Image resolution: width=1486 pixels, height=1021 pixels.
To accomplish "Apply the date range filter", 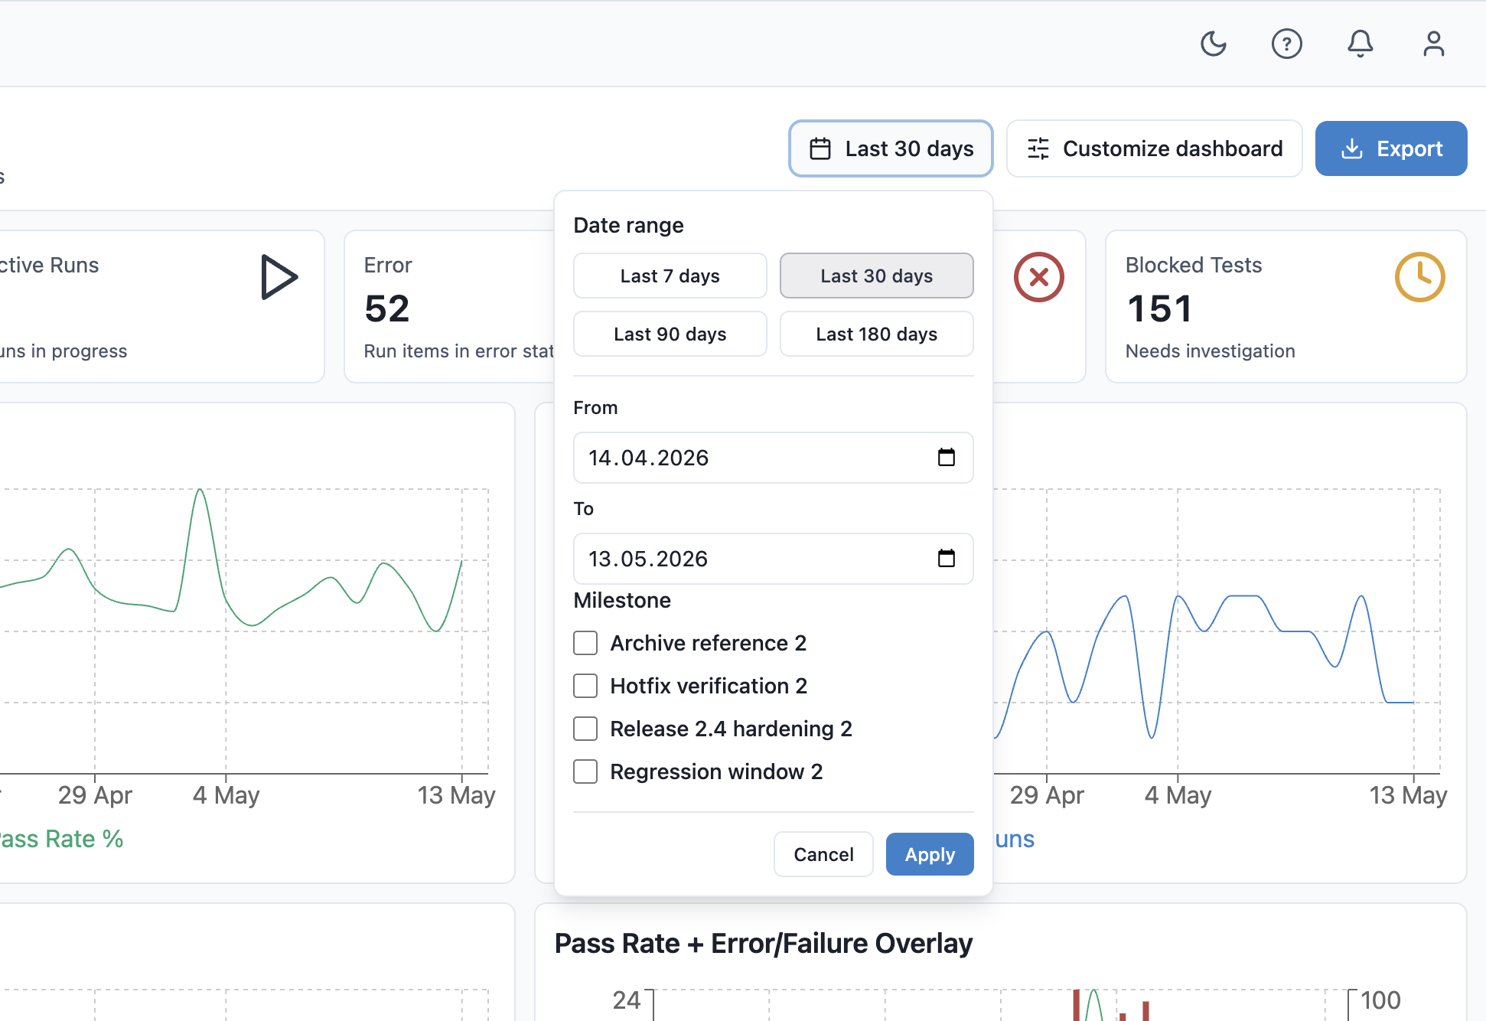I will coord(930,854).
